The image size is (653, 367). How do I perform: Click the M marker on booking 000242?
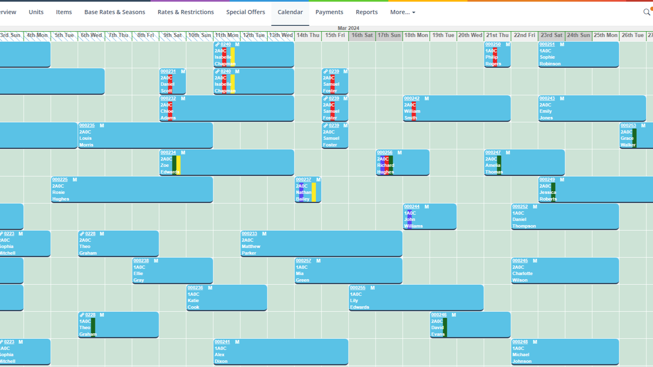click(426, 99)
